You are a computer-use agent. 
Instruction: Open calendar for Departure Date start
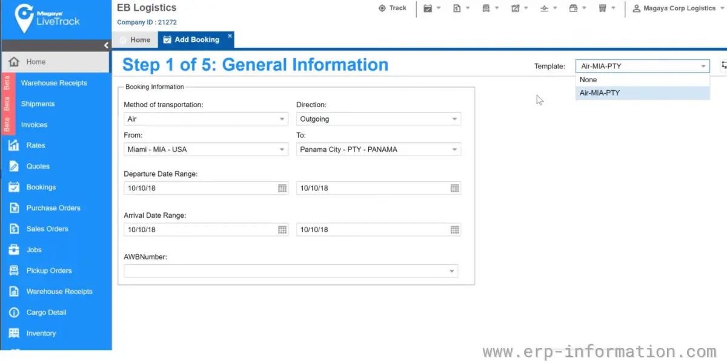282,188
